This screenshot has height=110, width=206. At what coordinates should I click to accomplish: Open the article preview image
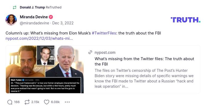click(x=45, y=69)
